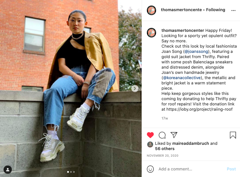This screenshot has height=177, width=240.
Task: Open the comment speech bubble icon
Action: pos(162,135)
